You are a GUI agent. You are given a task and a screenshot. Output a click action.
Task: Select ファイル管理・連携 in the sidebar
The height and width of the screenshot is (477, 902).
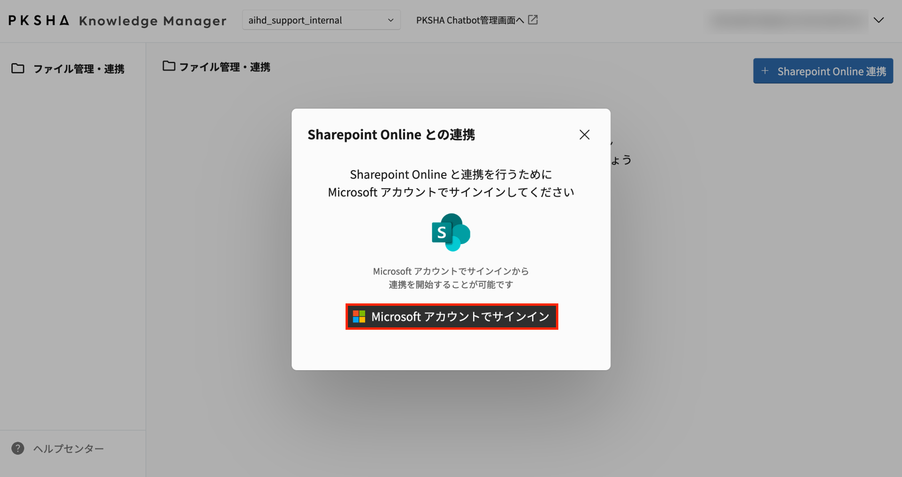tap(68, 69)
